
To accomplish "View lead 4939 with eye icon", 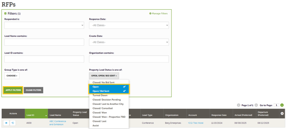I will click(6, 123).
